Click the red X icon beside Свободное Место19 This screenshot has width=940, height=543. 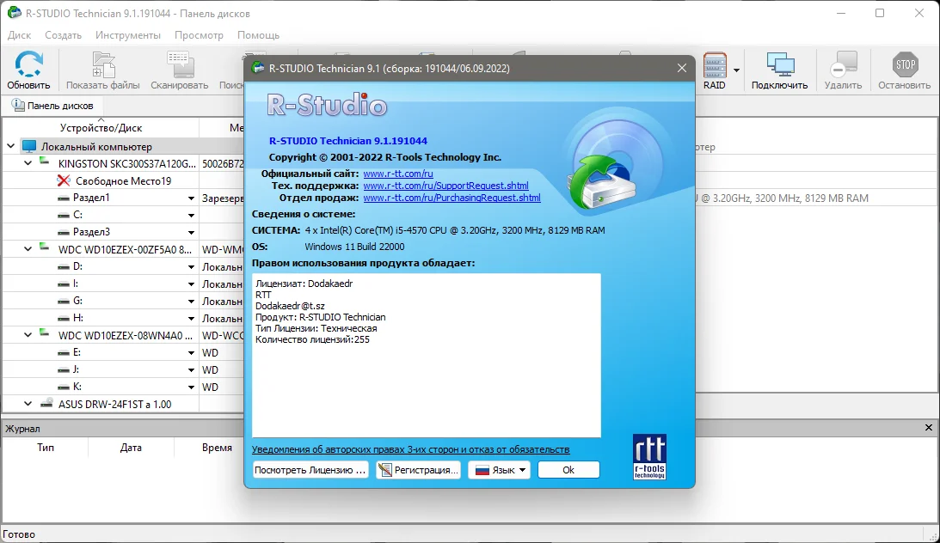pos(64,180)
